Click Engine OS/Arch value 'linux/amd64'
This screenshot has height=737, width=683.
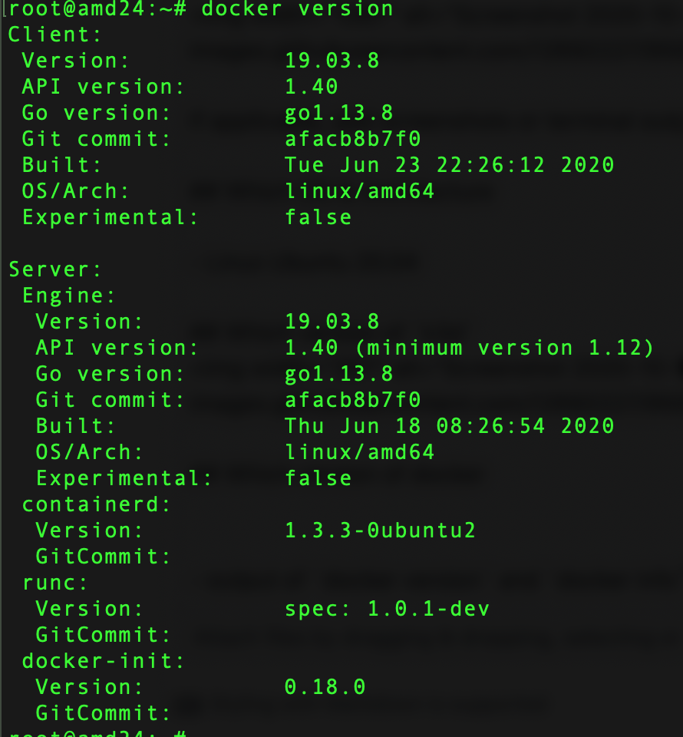[x=360, y=452]
